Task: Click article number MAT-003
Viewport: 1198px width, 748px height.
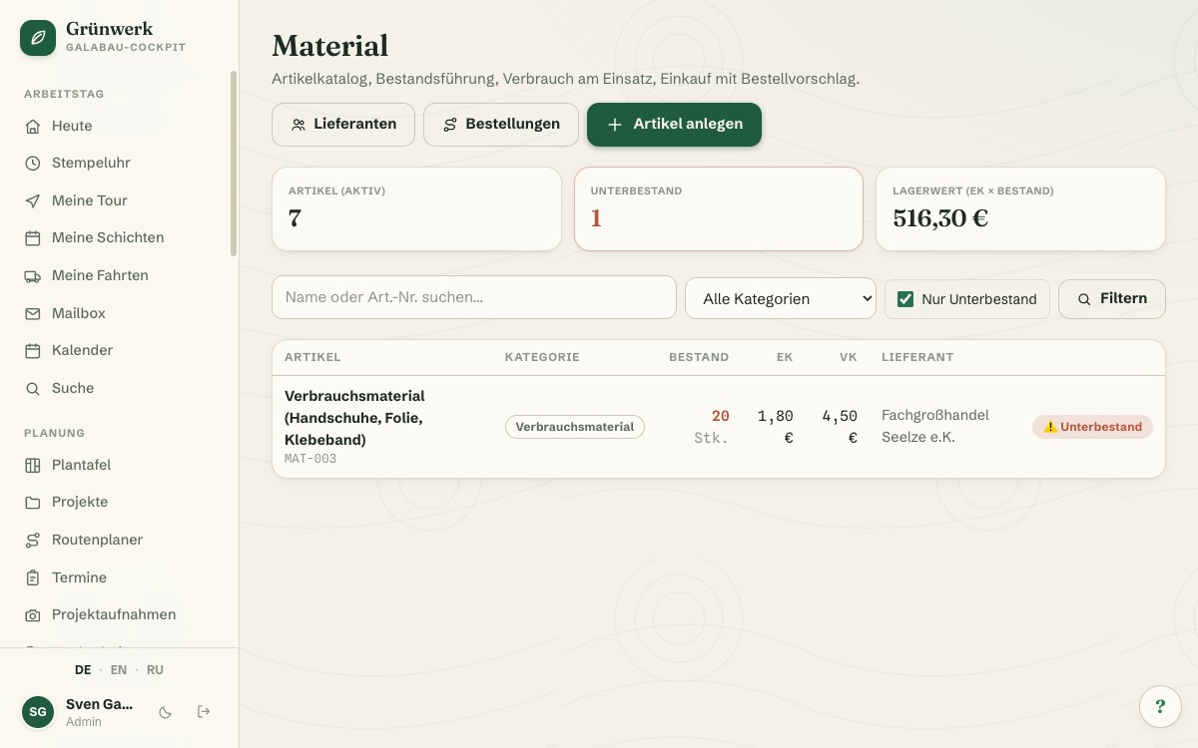Action: (310, 460)
